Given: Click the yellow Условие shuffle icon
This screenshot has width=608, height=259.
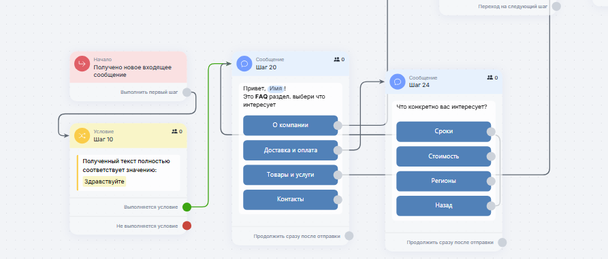Looking at the screenshot, I should tap(82, 135).
